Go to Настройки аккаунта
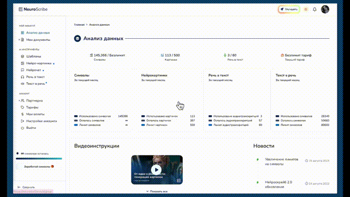Image resolution: width=350 pixels, height=197 pixels. [39, 121]
